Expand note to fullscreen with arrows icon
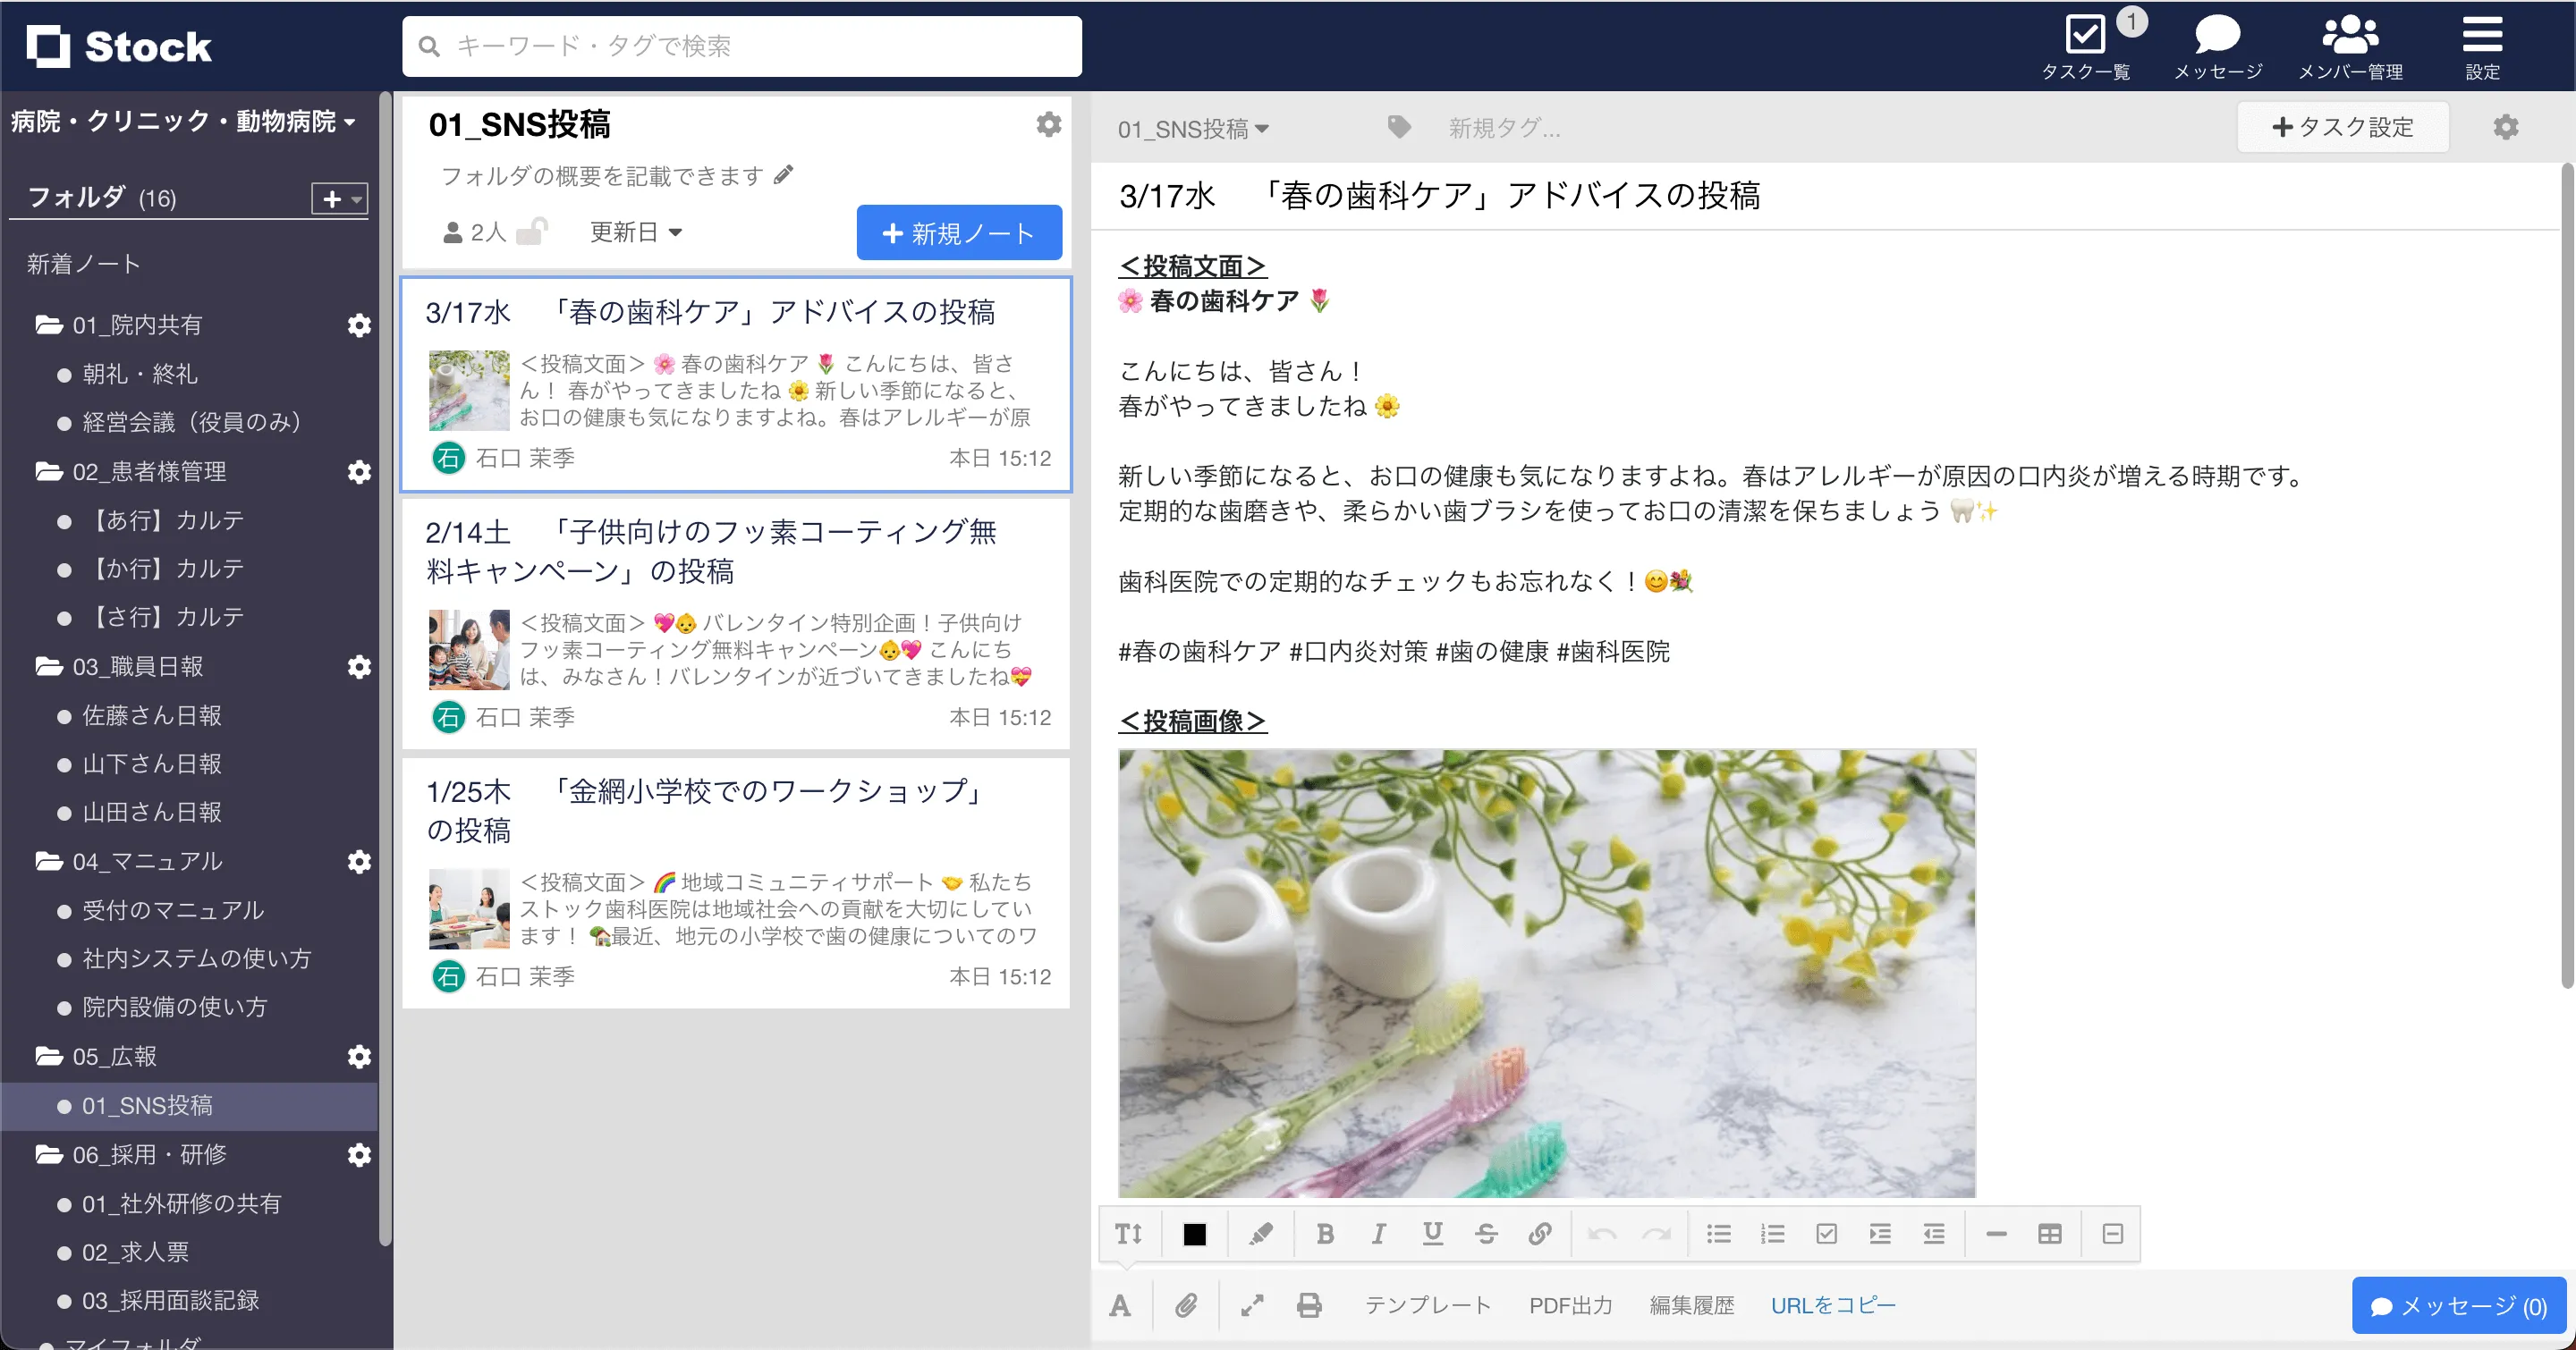 point(1252,1305)
